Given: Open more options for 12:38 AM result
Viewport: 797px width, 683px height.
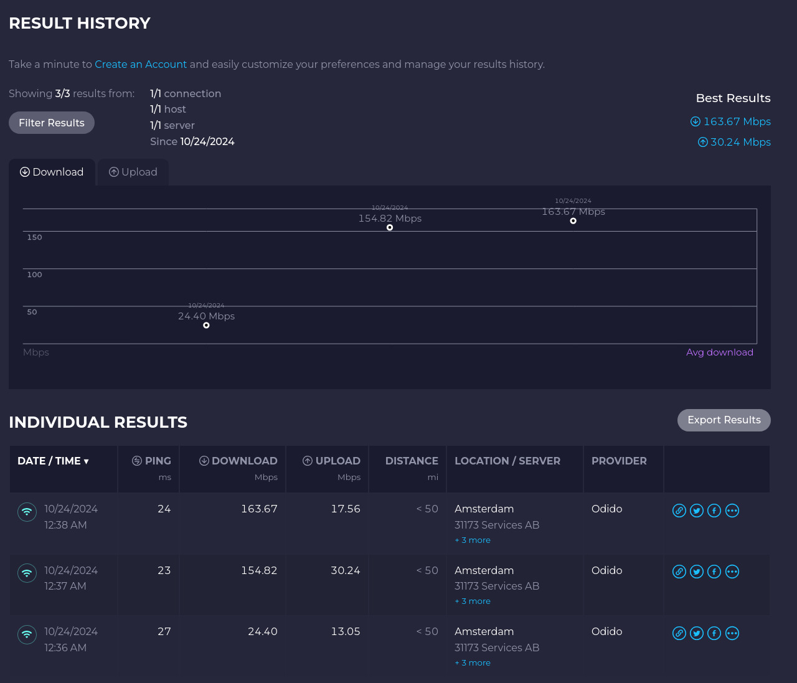Looking at the screenshot, I should (x=732, y=511).
